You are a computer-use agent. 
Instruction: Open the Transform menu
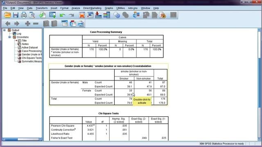click(42, 8)
